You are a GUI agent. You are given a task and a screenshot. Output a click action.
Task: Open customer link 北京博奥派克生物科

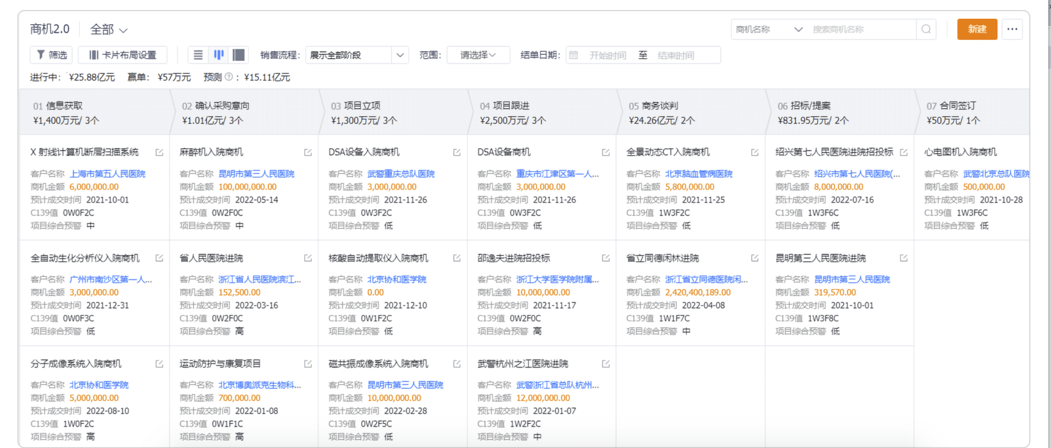tap(260, 385)
